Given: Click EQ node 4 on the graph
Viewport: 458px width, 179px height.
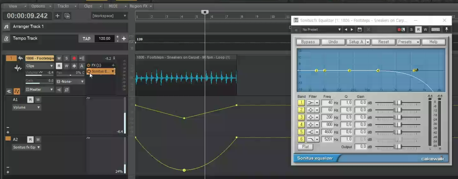Looking at the screenshot, I should pos(378,71).
